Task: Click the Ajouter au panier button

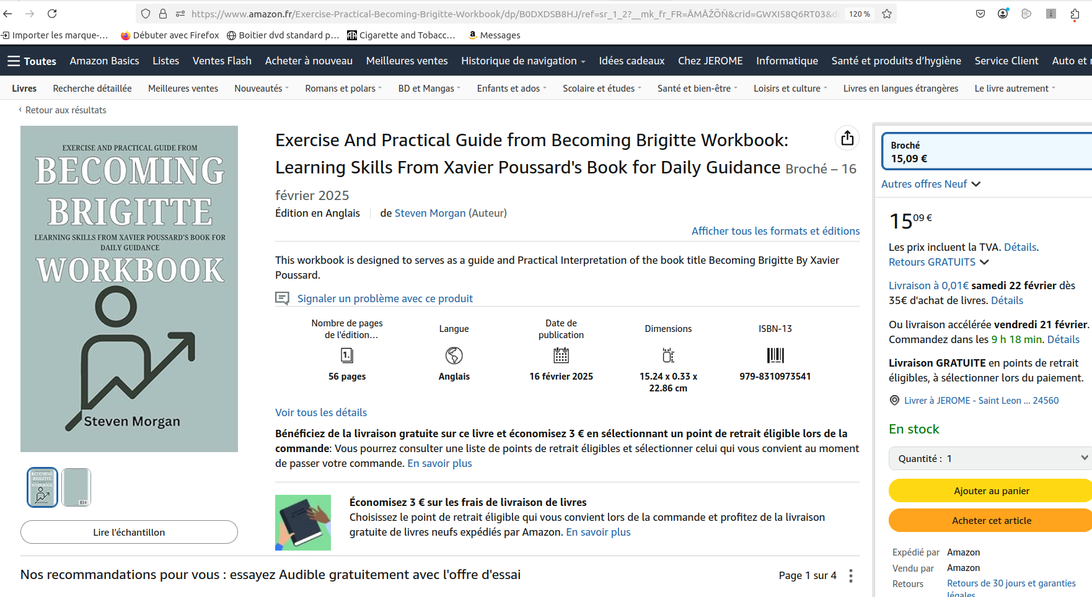Action: [x=991, y=490]
